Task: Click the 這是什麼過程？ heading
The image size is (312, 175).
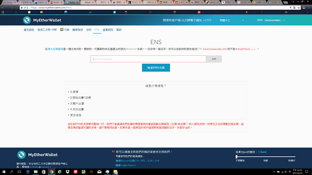Action: (156, 86)
